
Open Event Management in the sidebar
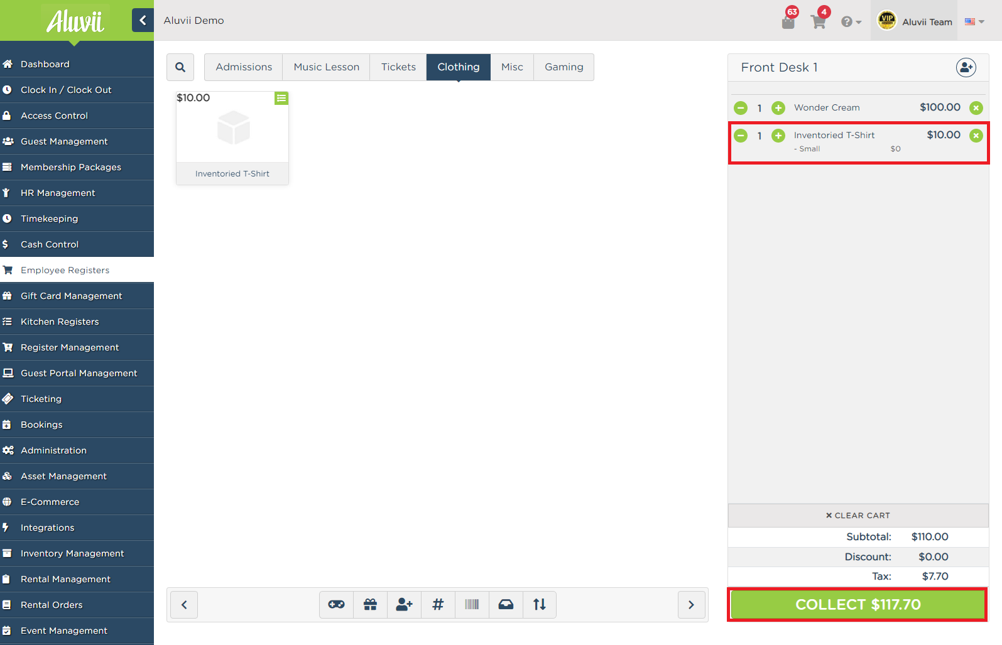77,631
